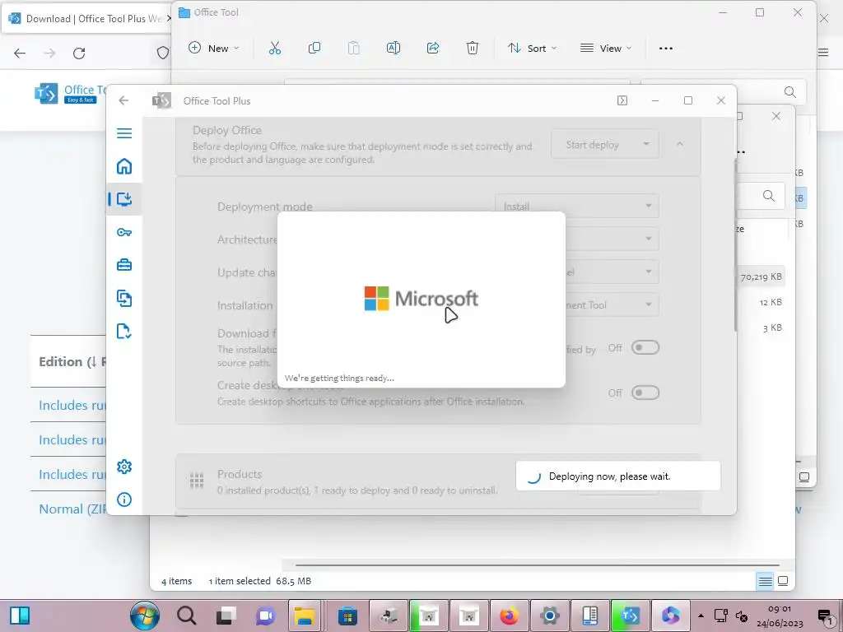Go to the Home page in sidebar
Image resolution: width=843 pixels, height=632 pixels.
click(x=124, y=166)
